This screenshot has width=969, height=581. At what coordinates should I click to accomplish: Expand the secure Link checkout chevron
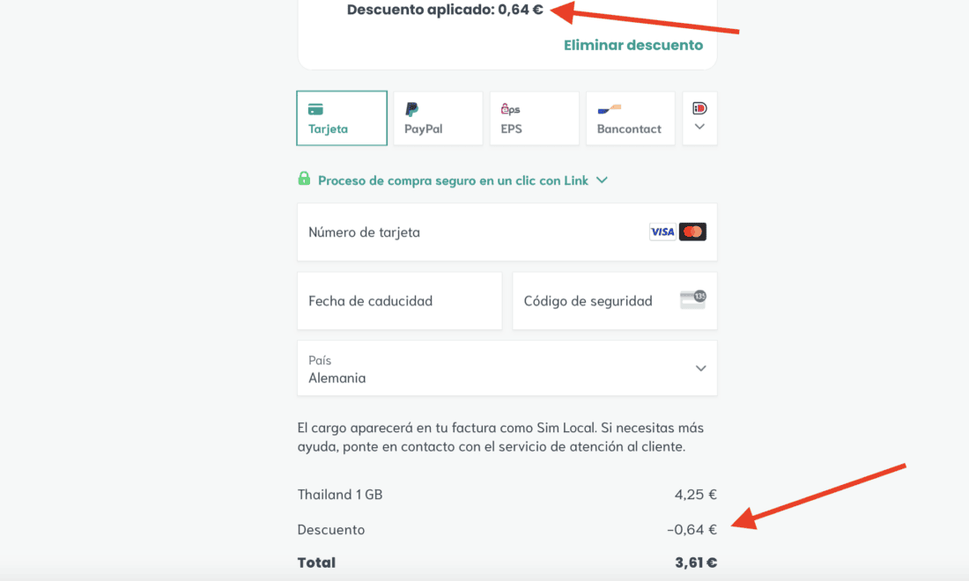[x=602, y=180]
